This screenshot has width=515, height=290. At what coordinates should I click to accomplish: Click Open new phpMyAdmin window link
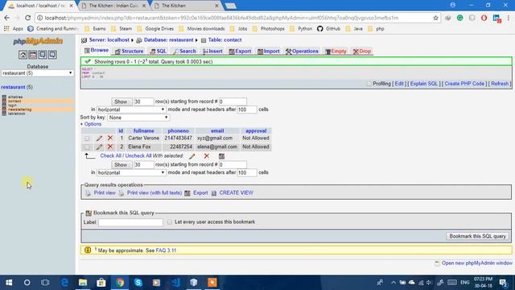point(477,263)
